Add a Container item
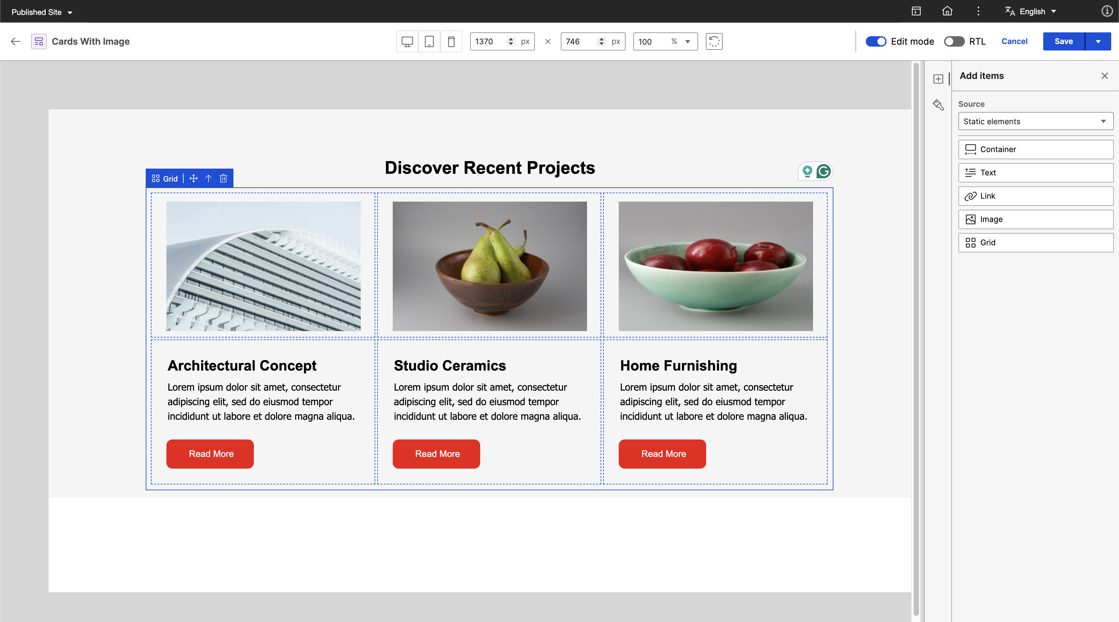The image size is (1119, 622). pos(1035,149)
